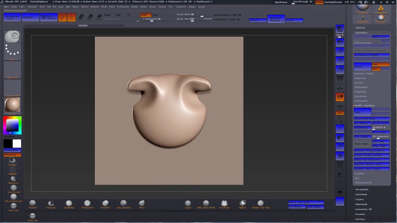The image size is (397, 223).
Task: Click the Divide button
Action: 362,67
